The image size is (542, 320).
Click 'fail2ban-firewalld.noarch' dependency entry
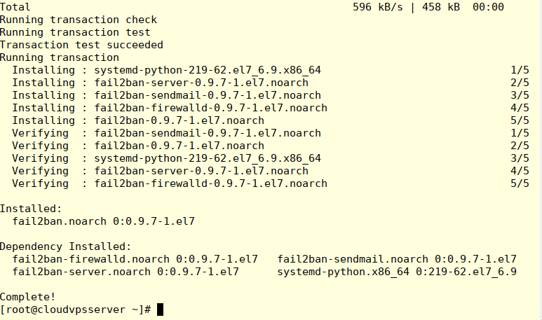[135, 259]
